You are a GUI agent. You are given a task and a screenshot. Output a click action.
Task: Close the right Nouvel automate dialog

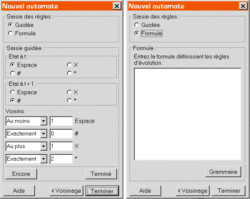pos(243,6)
